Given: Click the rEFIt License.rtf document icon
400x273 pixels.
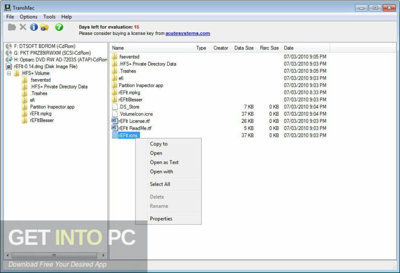Looking at the screenshot, I should point(115,121).
